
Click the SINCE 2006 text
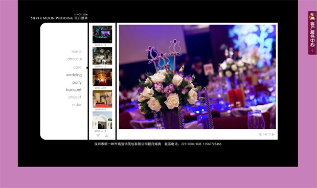(81, 14)
